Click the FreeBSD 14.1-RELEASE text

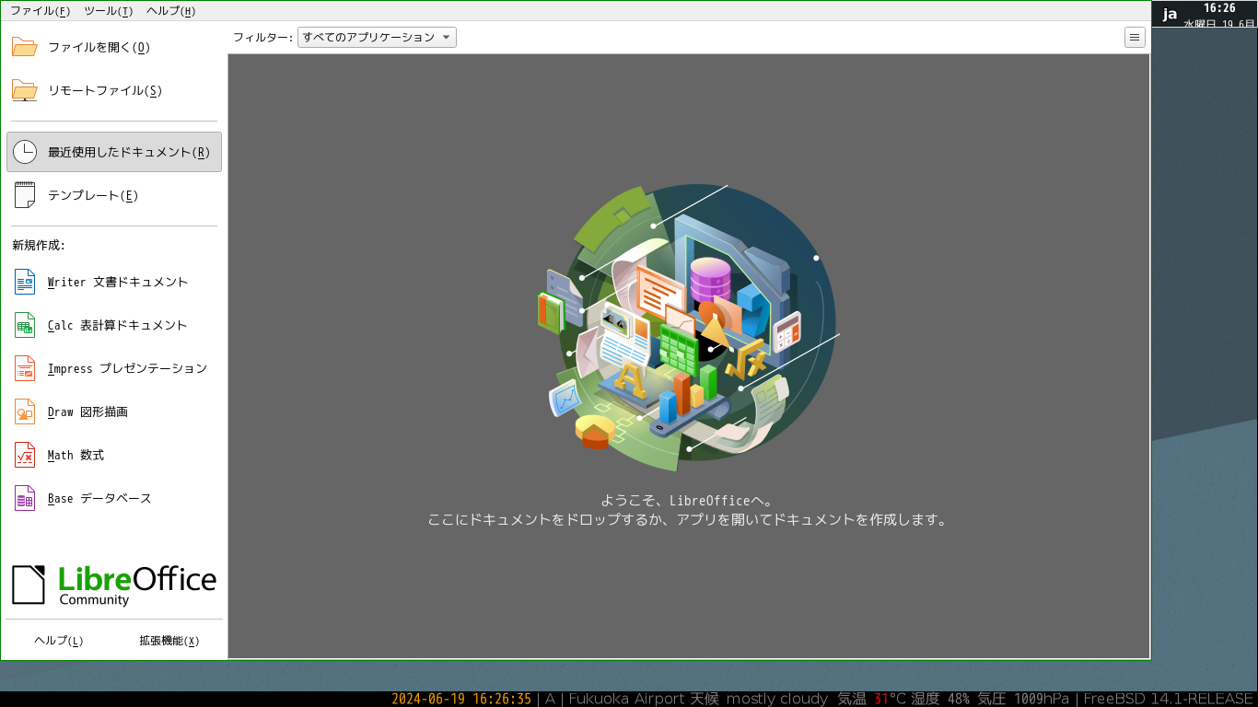(x=1169, y=699)
